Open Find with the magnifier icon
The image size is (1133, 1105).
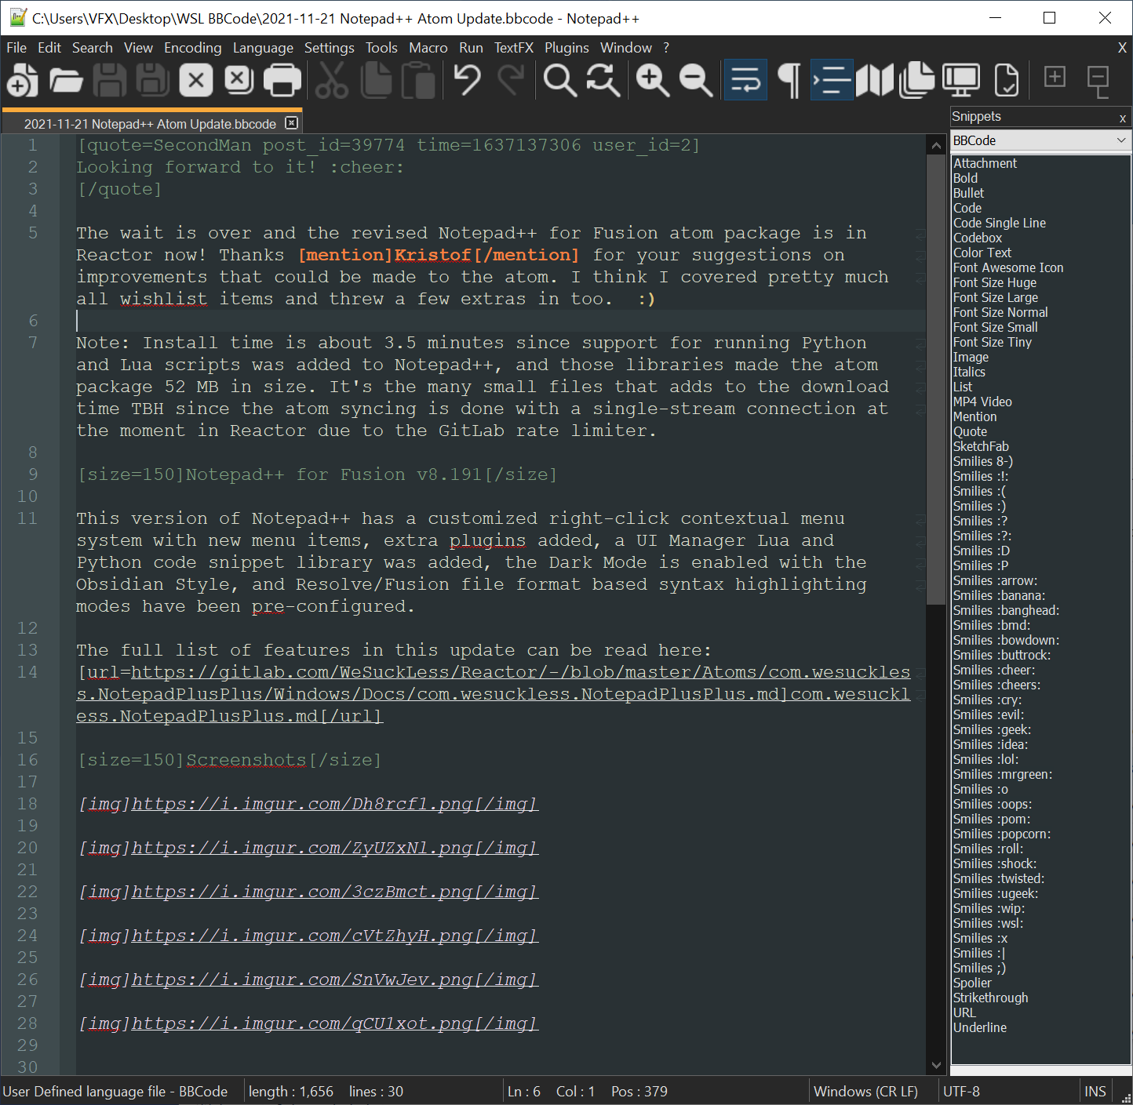(x=560, y=80)
